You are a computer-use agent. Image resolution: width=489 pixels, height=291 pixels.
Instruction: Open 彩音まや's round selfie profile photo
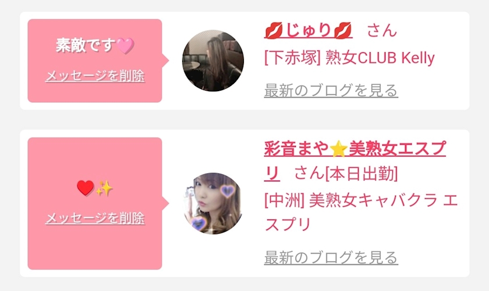point(213,203)
